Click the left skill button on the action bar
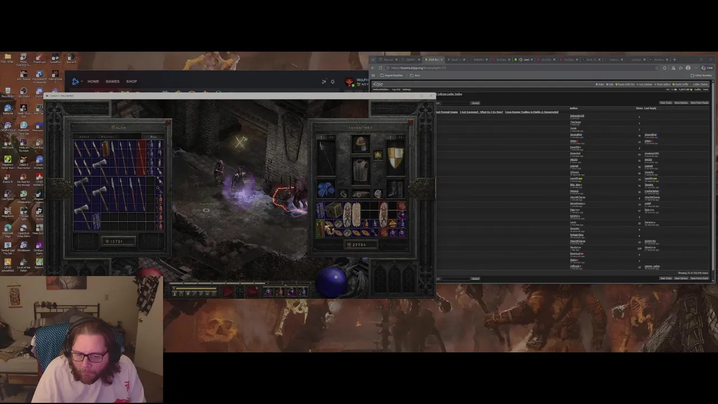 point(228,291)
